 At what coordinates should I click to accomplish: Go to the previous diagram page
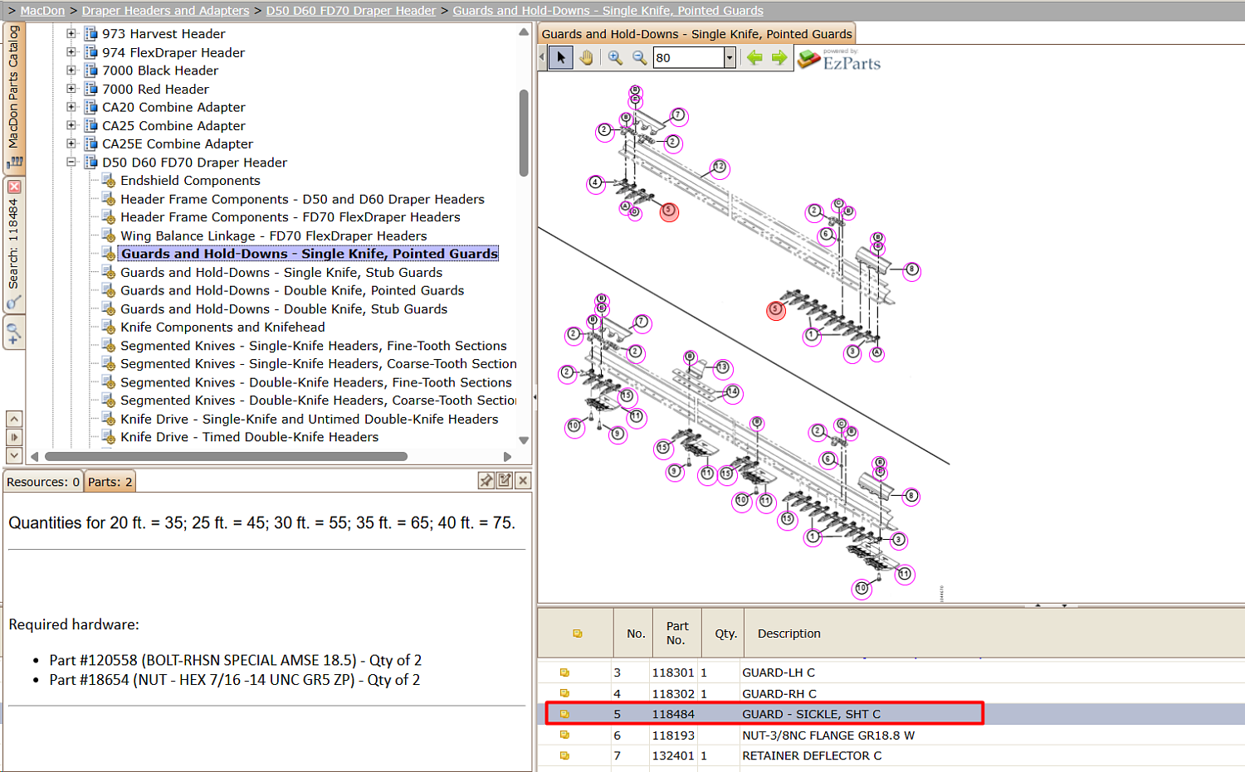click(754, 57)
